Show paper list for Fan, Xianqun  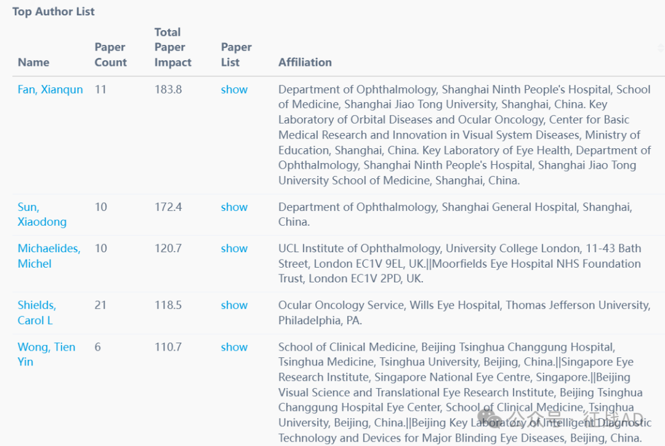pyautogui.click(x=234, y=90)
